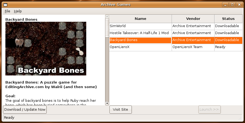Sort the list by the Vendor column header

click(193, 19)
